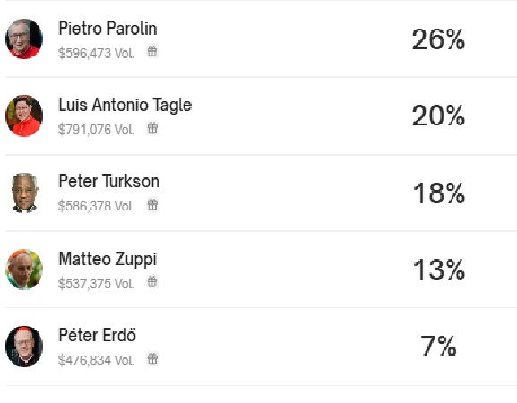Open Matteo Zuppi's avatar photo

(x=24, y=270)
